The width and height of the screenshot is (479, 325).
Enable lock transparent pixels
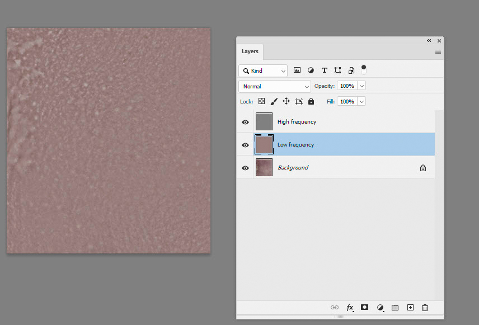coord(261,101)
